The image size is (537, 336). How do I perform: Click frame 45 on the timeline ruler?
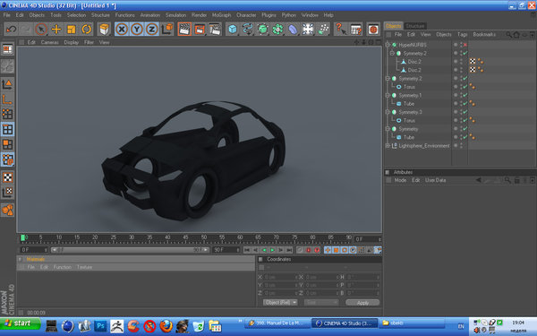tap(185, 237)
